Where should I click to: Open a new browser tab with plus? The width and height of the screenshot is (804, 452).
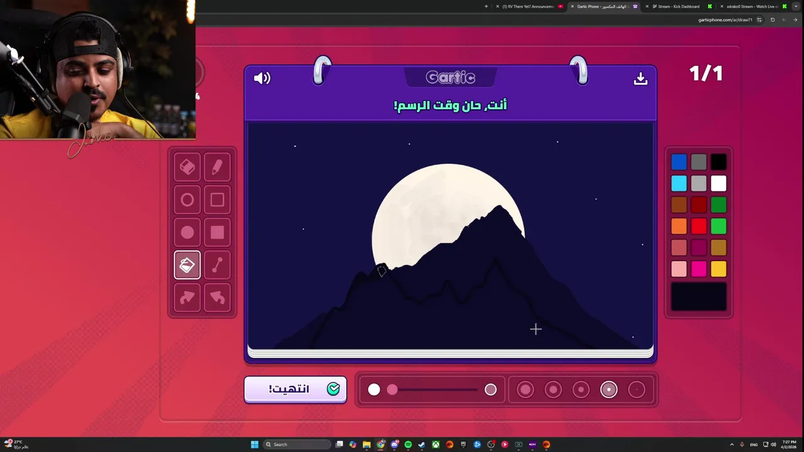point(486,6)
